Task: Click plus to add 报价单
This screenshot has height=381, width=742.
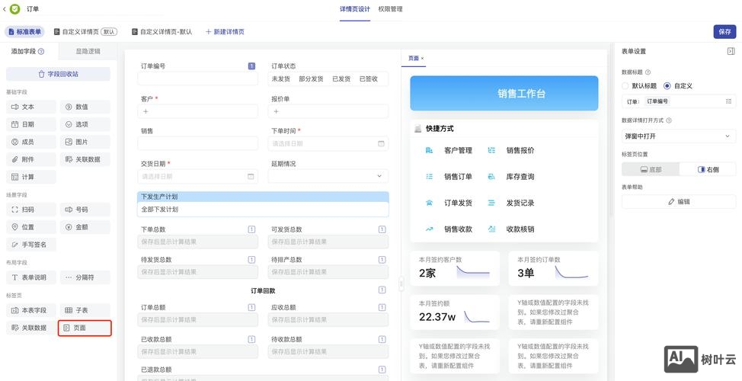Action: (x=276, y=112)
